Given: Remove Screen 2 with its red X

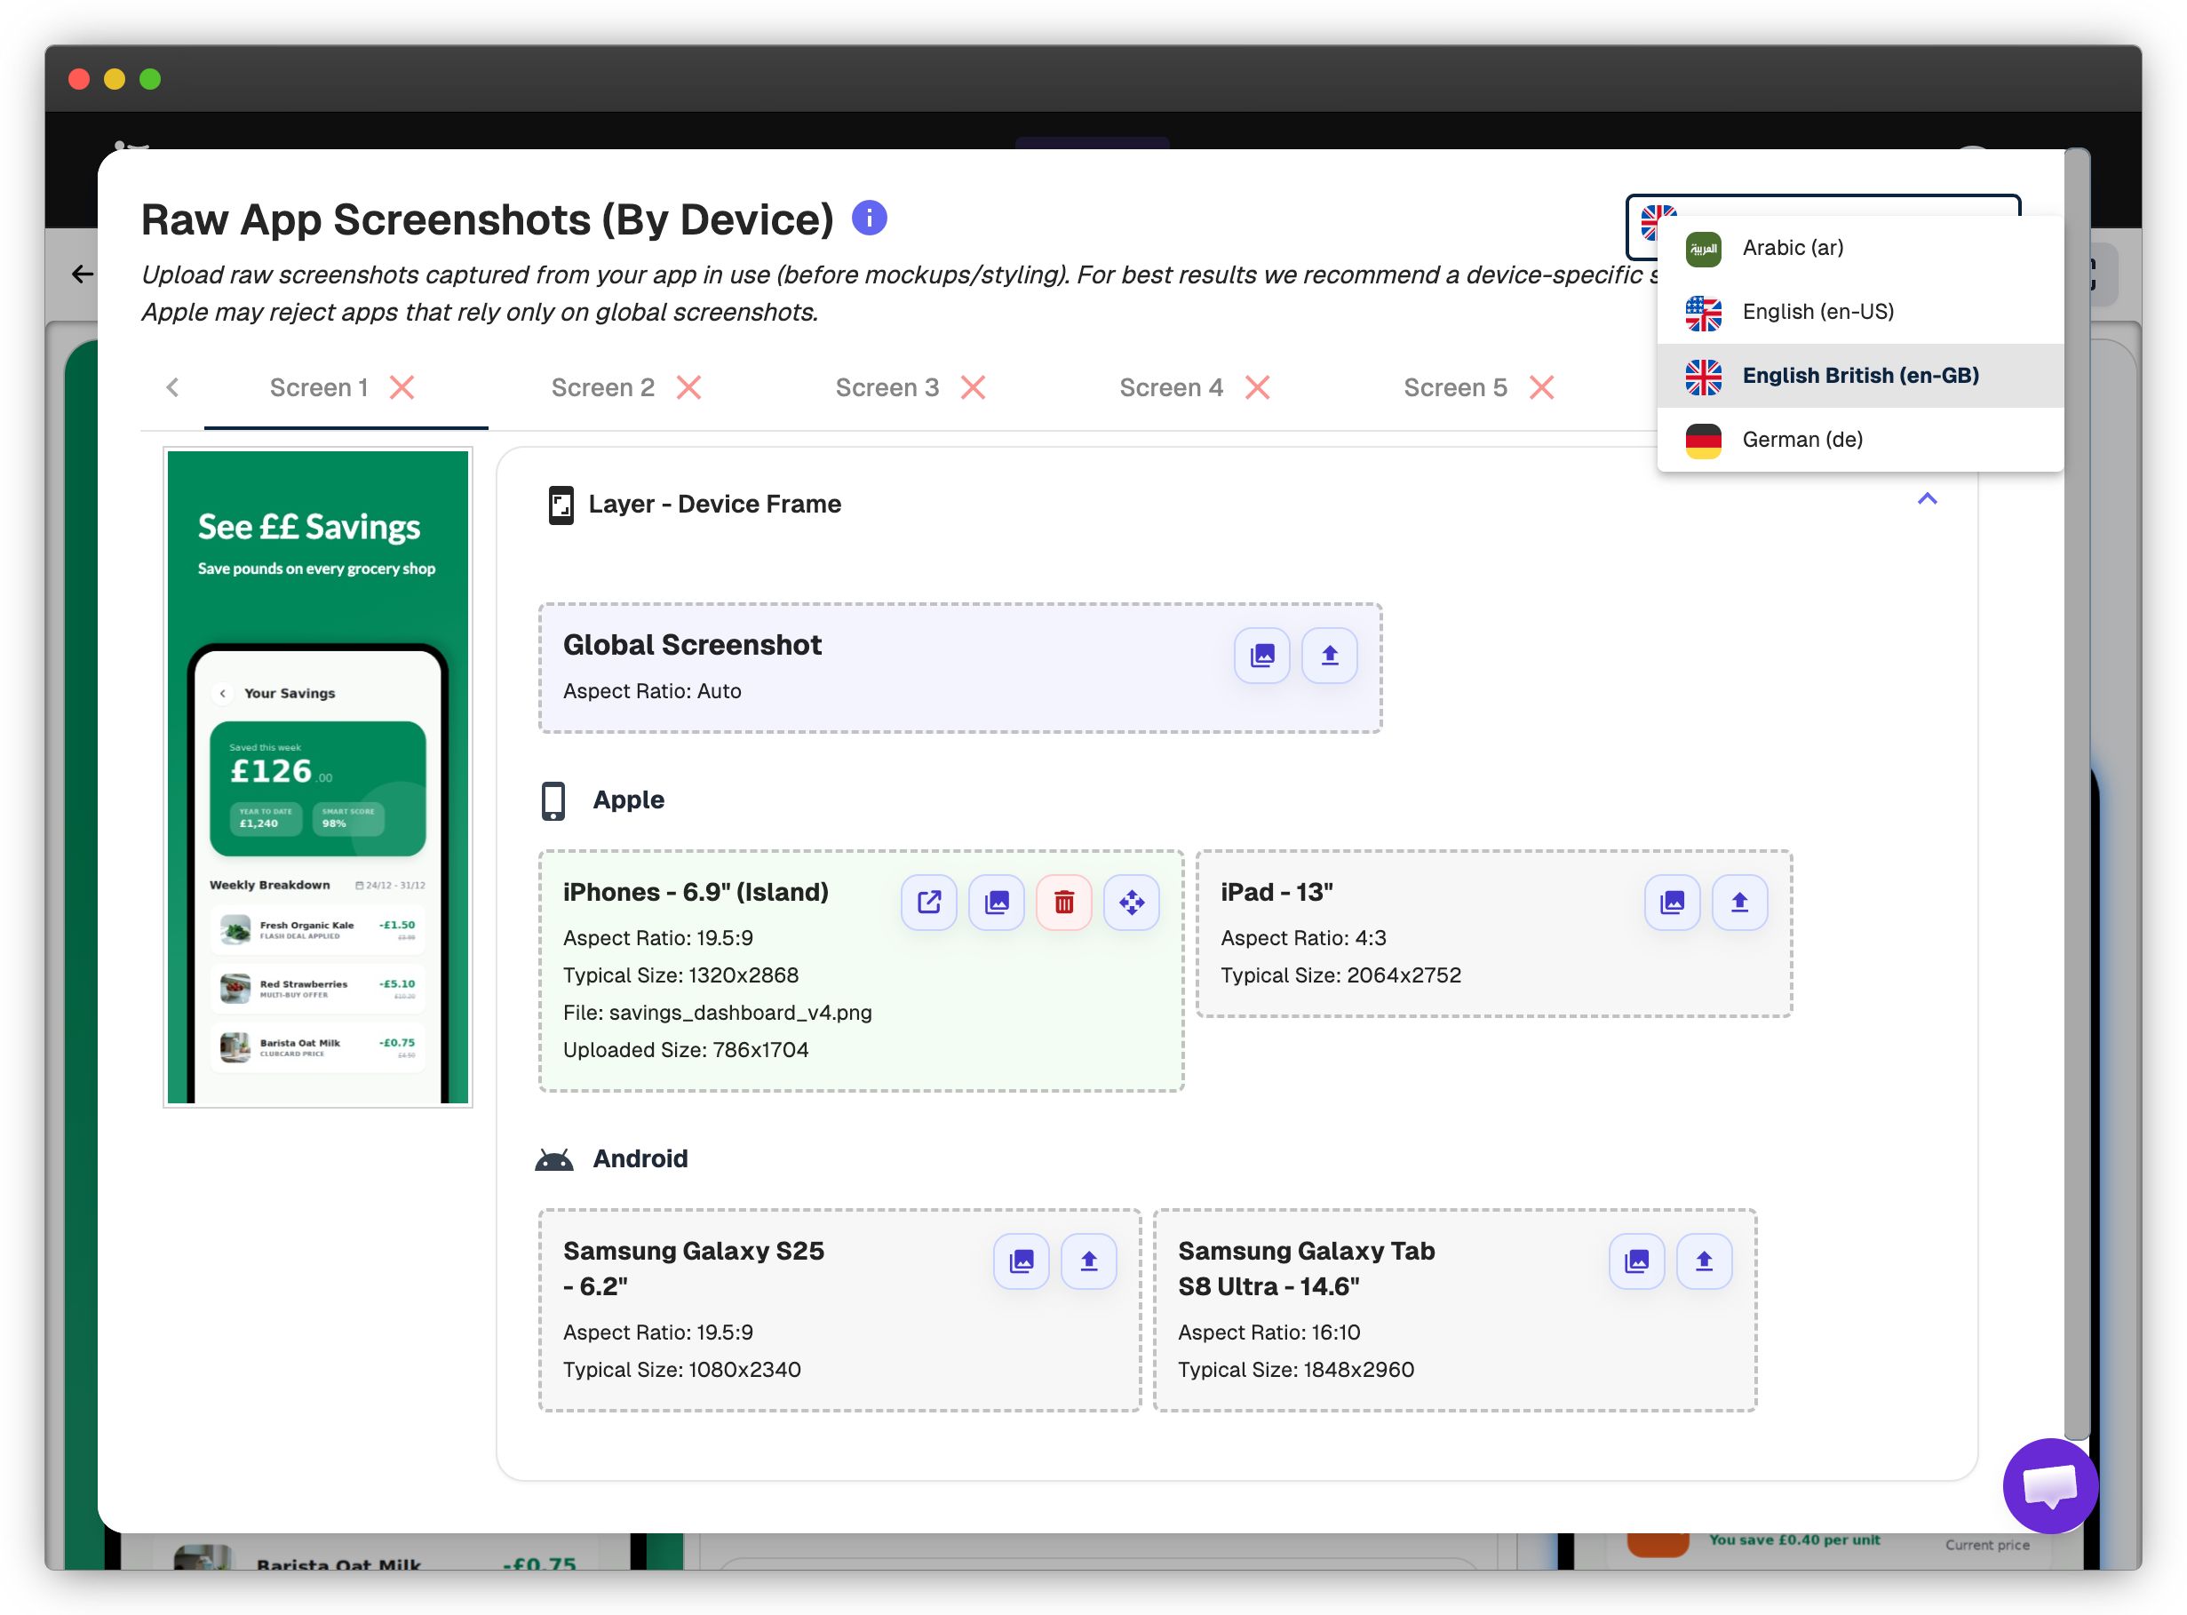Looking at the screenshot, I should [x=688, y=388].
